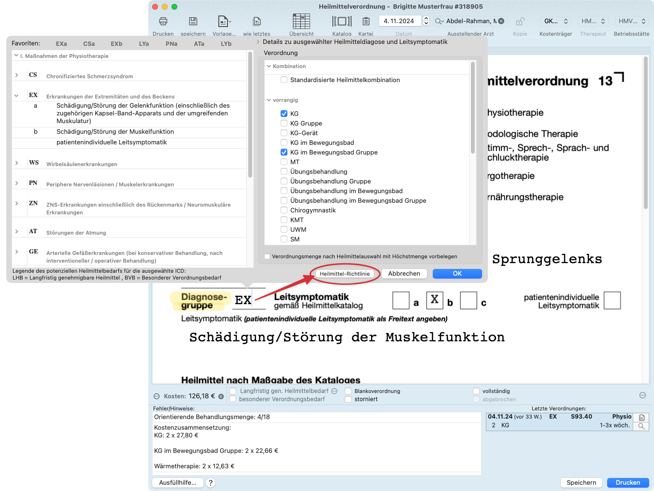
Task: Toggle the Blankoverordnung checkbox
Action: (x=348, y=391)
